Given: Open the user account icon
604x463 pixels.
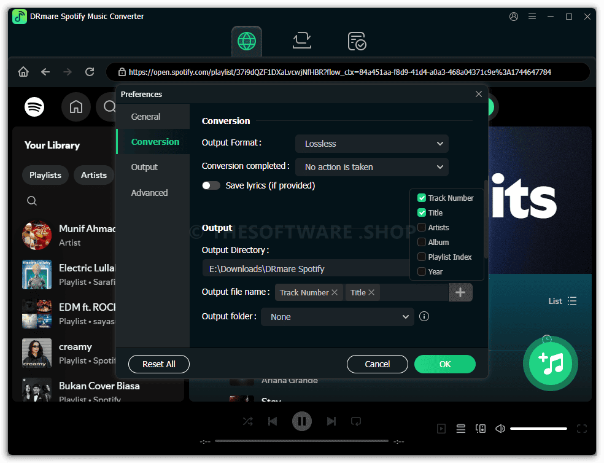Looking at the screenshot, I should [x=514, y=17].
